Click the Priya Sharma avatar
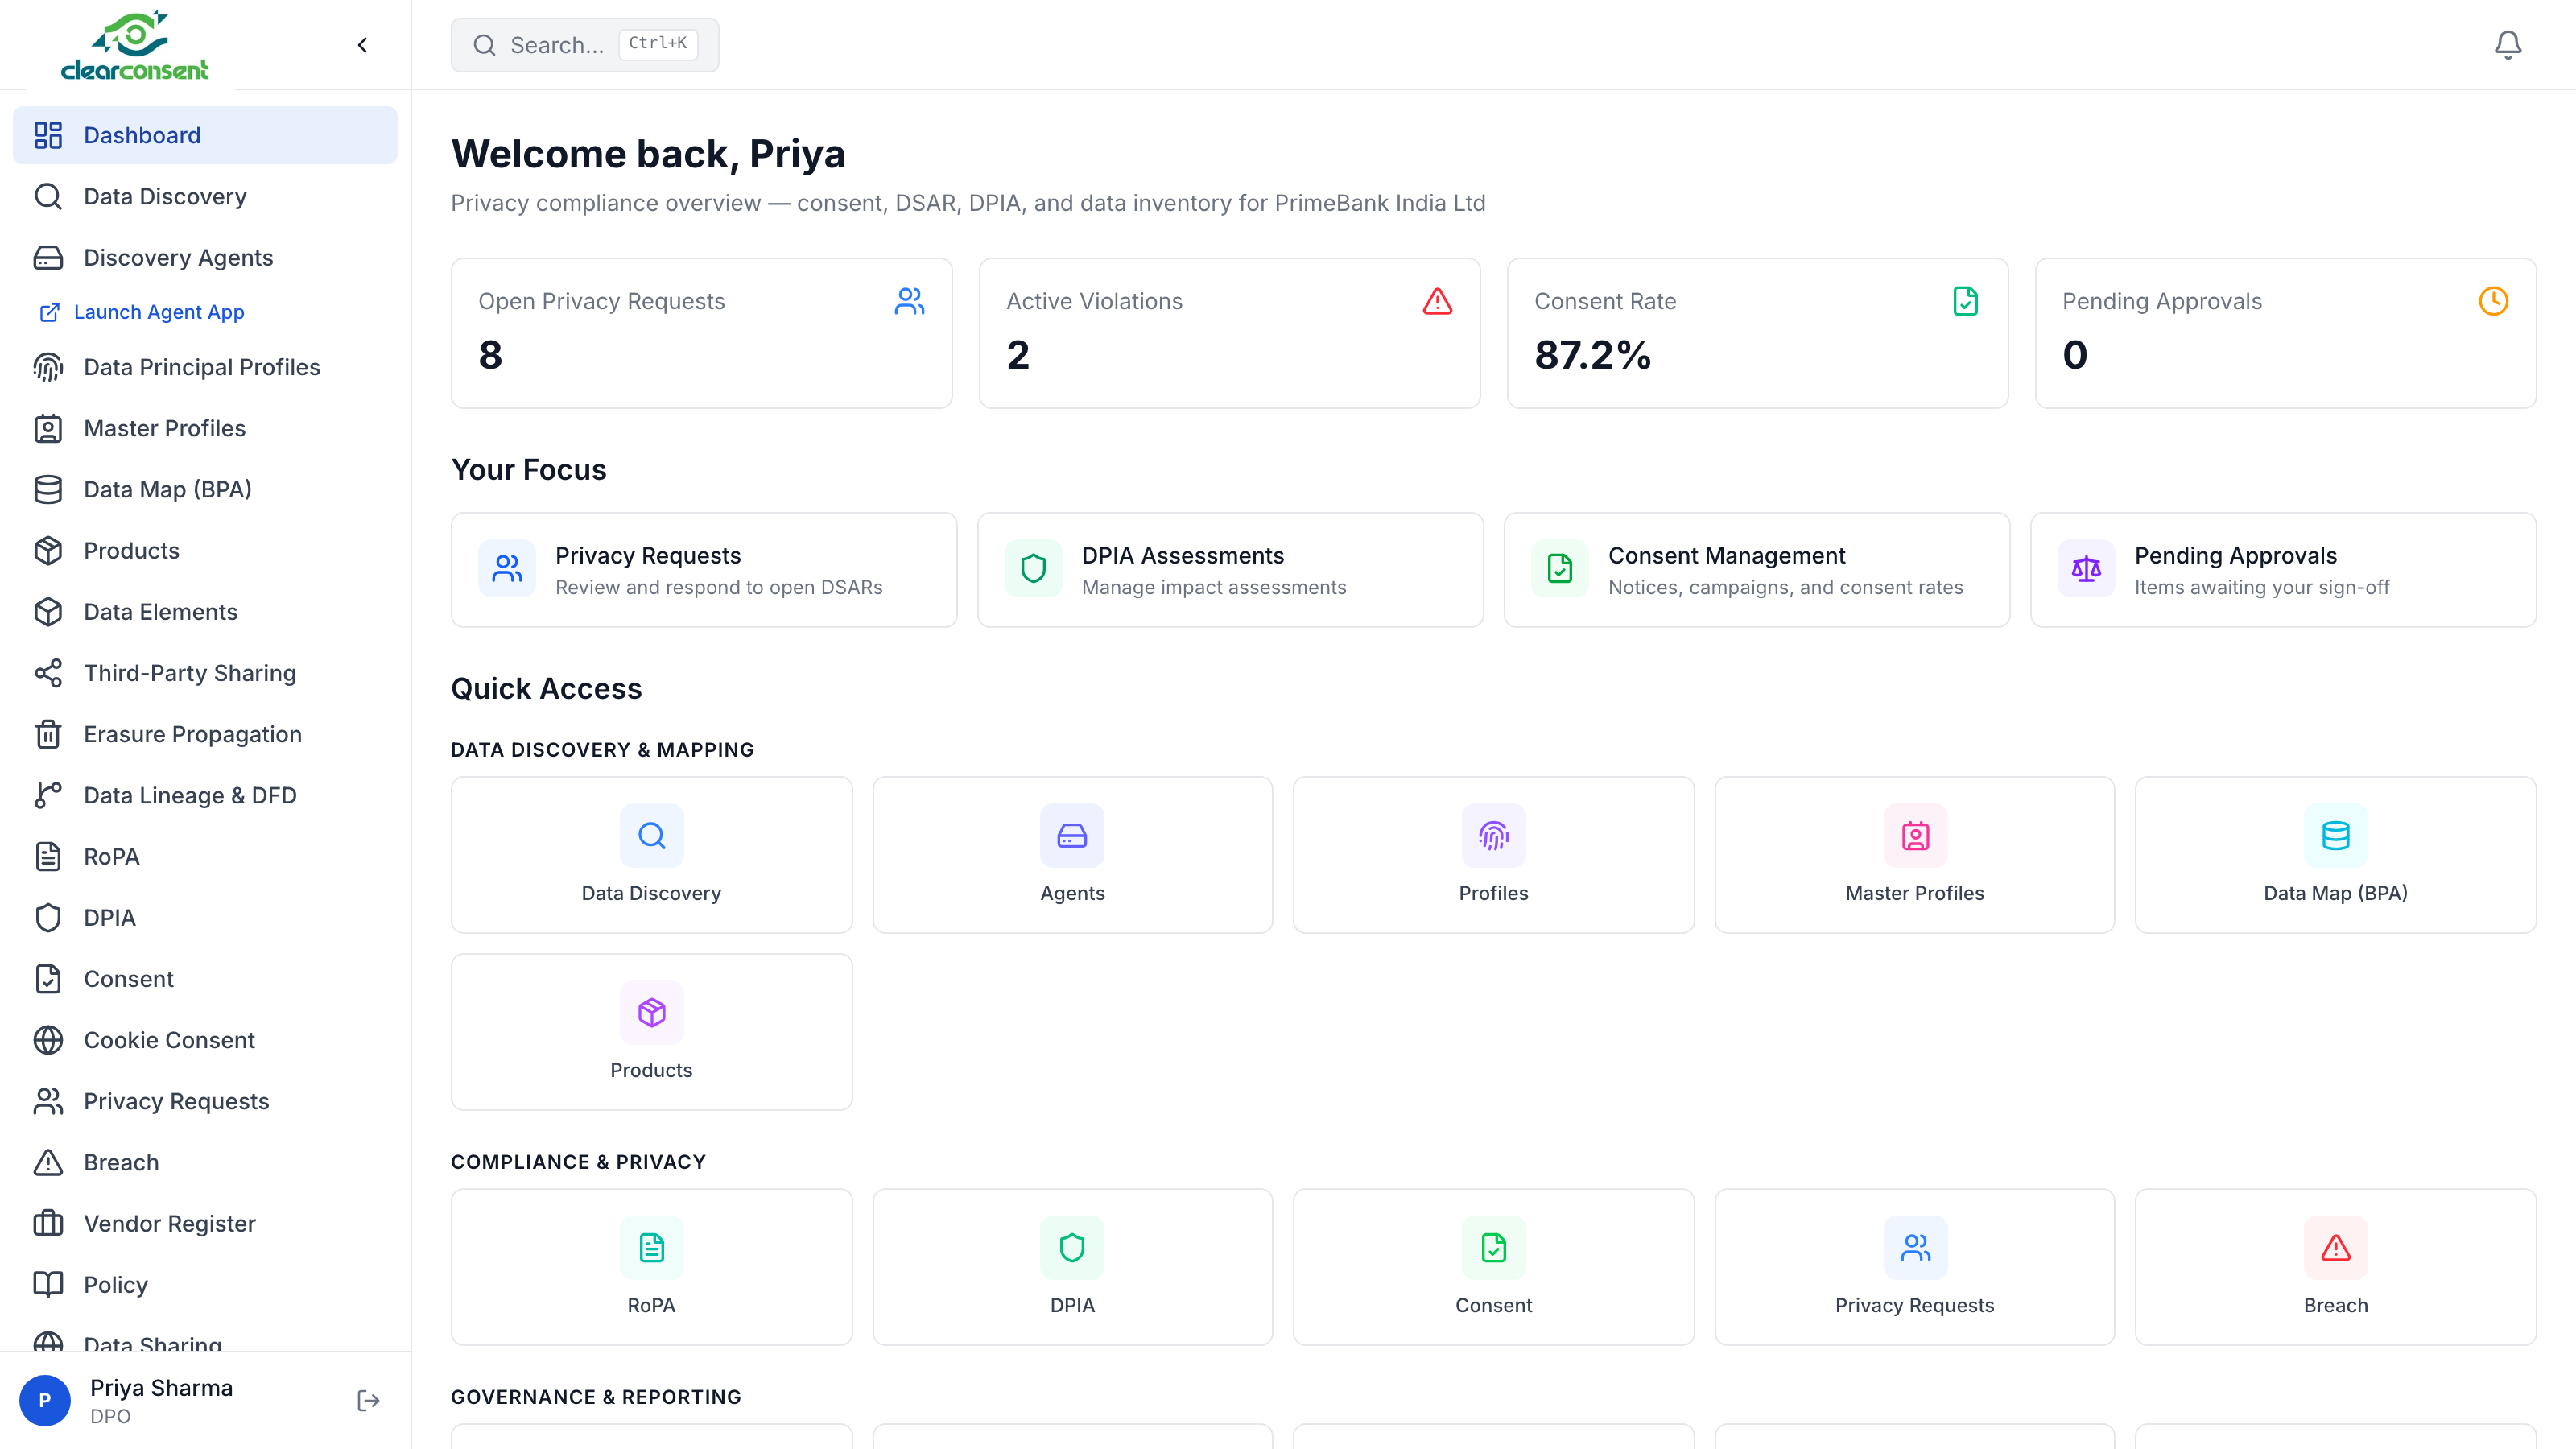This screenshot has width=2576, height=1449. click(x=45, y=1400)
